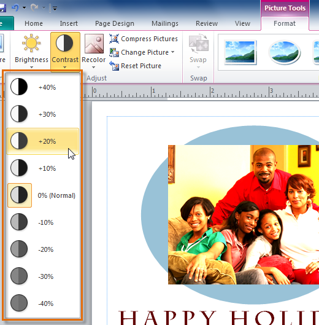319x325 pixels.
Task: Open the Undo history dropdown arrow
Action: [24, 8]
